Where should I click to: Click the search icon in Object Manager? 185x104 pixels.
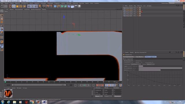pos(177,5)
